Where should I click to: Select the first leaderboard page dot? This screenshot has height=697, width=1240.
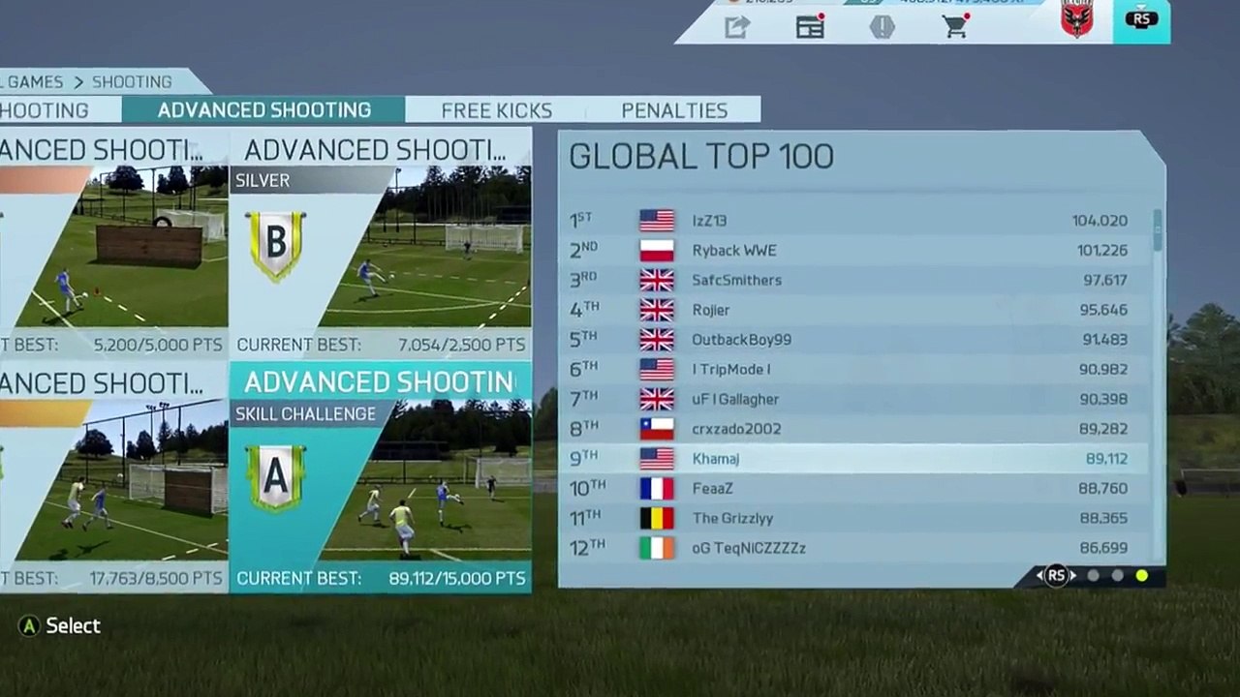coord(1094,576)
